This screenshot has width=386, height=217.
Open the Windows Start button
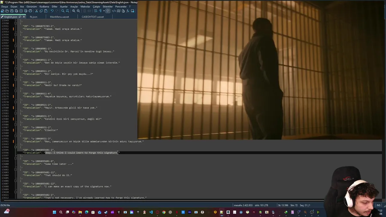54,212
